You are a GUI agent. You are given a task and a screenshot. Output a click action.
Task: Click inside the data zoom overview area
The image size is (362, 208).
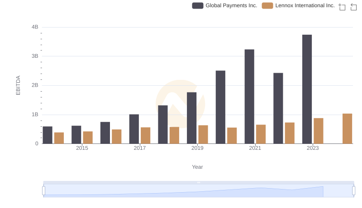pyautogui.click(x=199, y=190)
